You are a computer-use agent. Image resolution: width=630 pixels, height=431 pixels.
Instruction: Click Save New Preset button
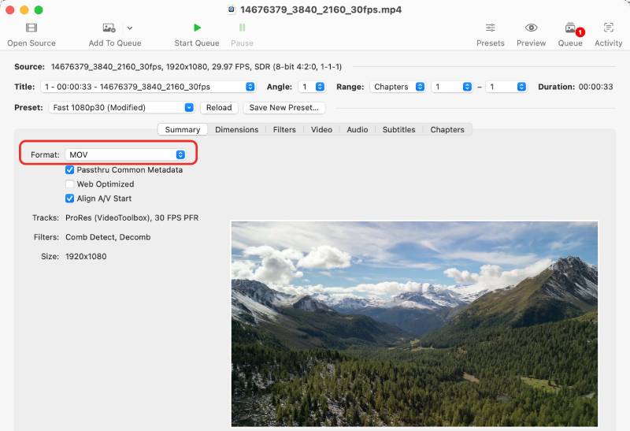[284, 108]
